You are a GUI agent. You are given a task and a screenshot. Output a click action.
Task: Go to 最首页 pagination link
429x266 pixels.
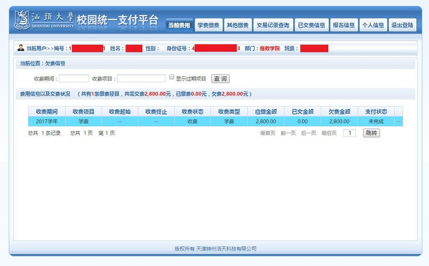coord(267,133)
